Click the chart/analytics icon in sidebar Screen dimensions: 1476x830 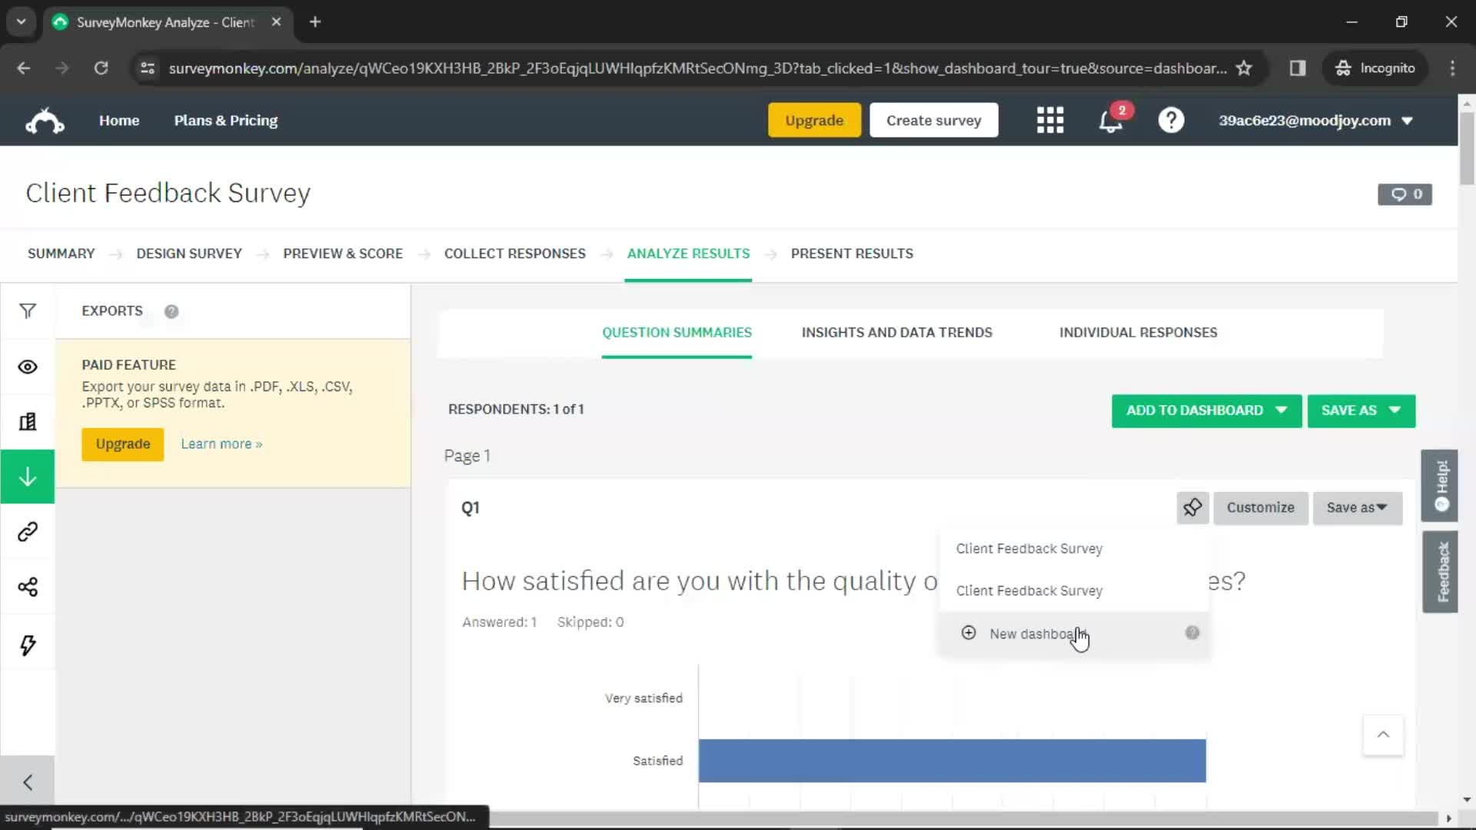(x=28, y=422)
